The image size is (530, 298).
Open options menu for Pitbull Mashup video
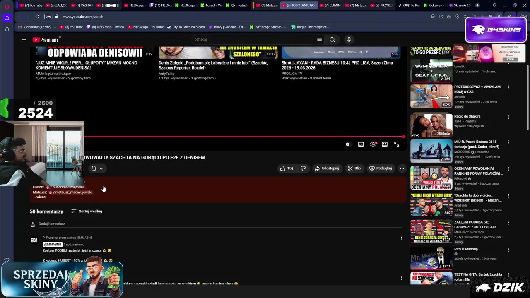[x=508, y=250]
